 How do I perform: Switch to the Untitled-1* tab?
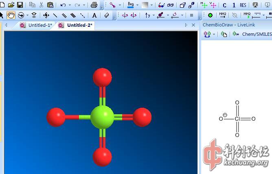click(x=36, y=25)
